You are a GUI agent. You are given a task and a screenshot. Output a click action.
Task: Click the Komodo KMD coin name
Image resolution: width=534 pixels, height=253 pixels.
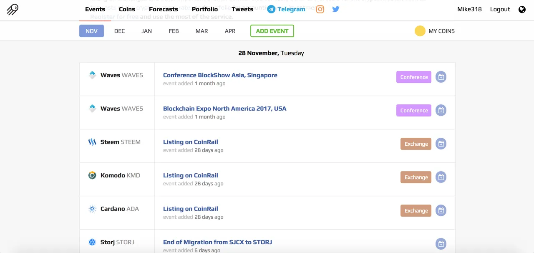click(x=120, y=175)
